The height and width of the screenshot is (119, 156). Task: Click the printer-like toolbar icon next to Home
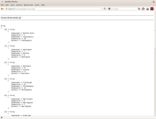147,9
